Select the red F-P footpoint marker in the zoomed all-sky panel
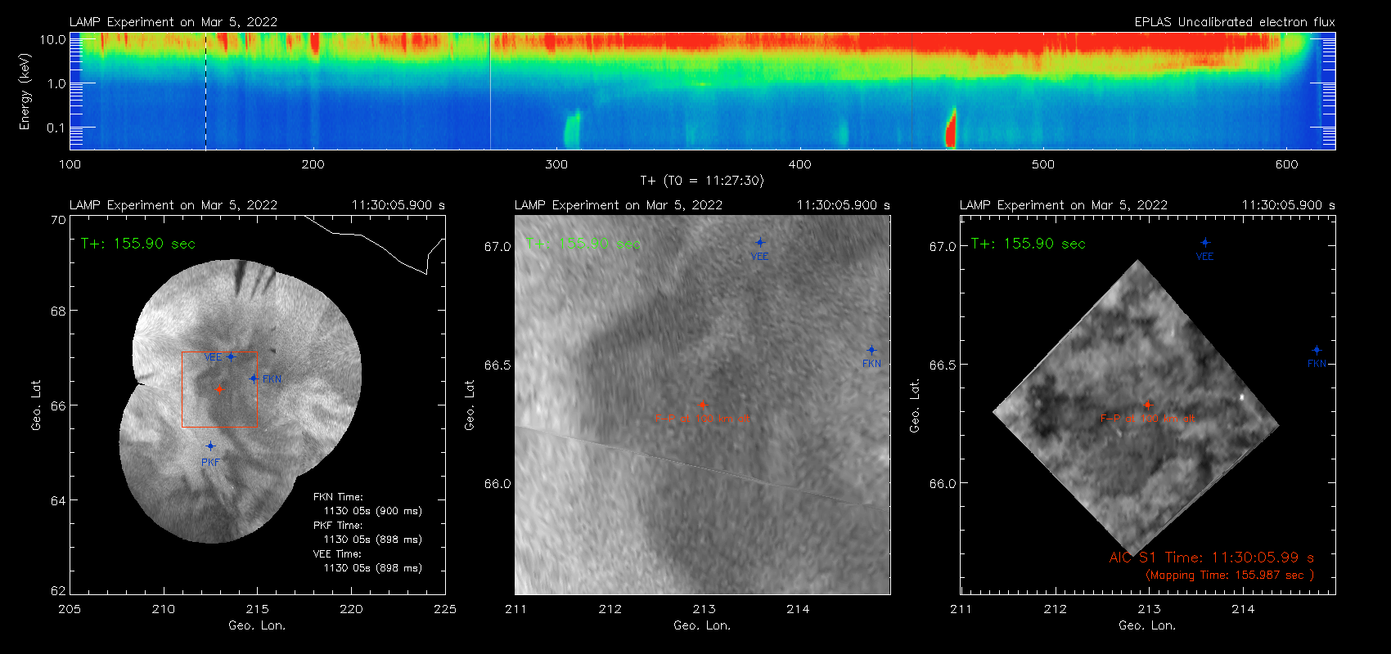 tap(702, 405)
